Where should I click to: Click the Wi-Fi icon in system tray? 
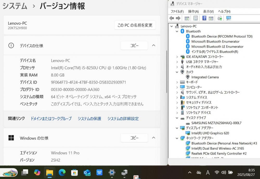[217, 173]
